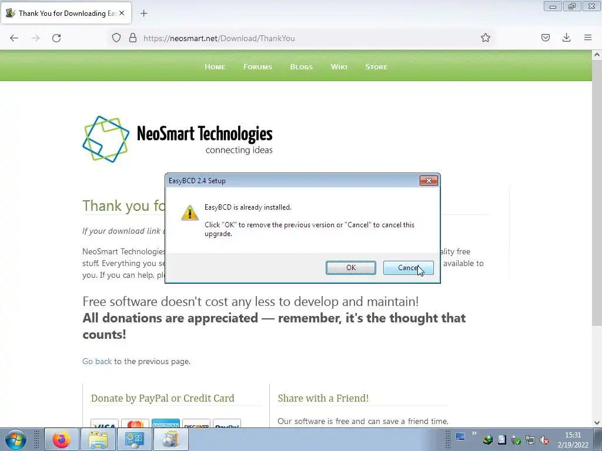Click Cancel in the EasyBCD Setup dialog
Viewport: 602px width, 451px height.
point(409,268)
